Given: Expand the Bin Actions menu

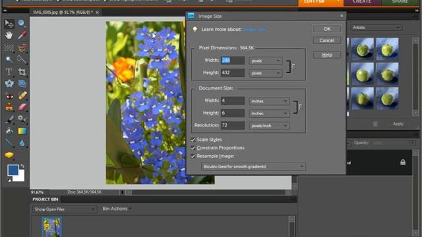Looking at the screenshot, I should (x=117, y=209).
